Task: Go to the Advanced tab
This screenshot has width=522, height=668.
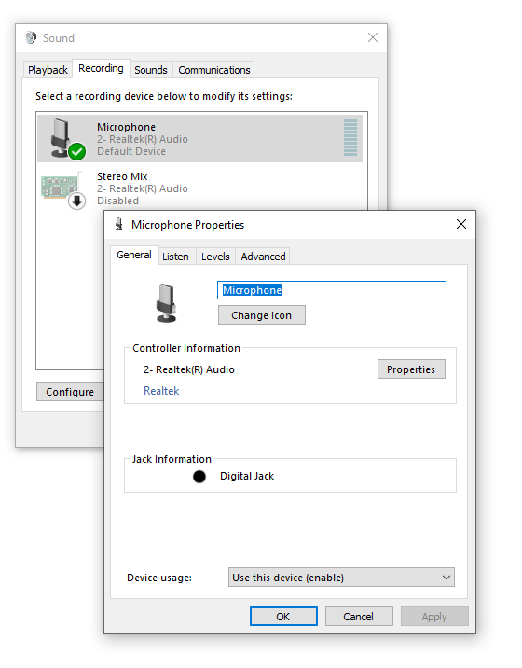Action: tap(263, 257)
